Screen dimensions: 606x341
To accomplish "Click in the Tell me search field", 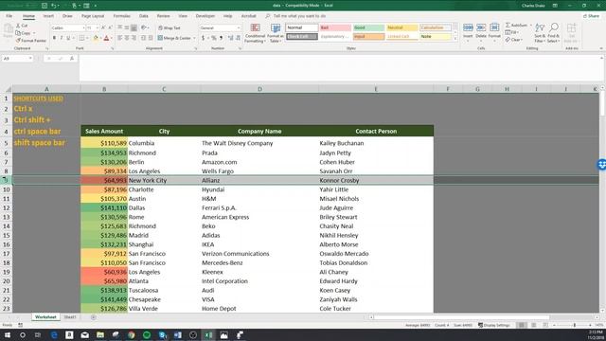I will tap(299, 16).
